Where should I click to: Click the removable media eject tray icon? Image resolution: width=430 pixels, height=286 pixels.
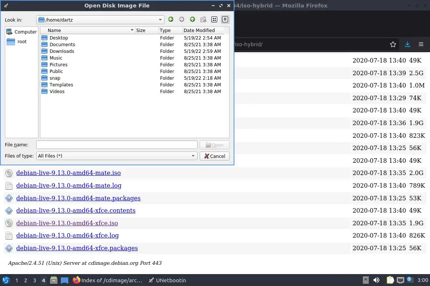coord(365,280)
